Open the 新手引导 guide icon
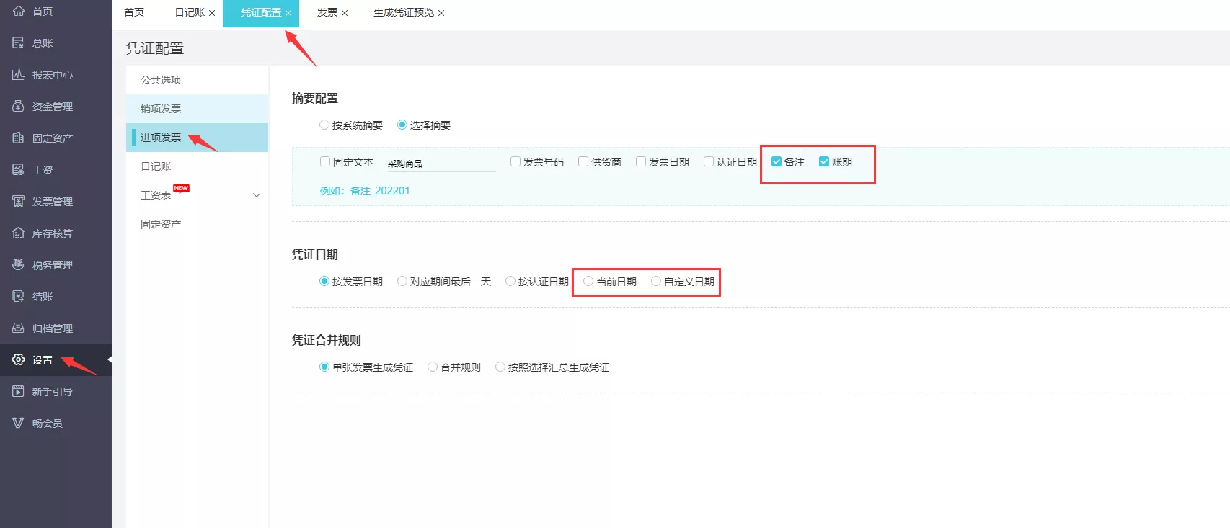 coord(19,391)
